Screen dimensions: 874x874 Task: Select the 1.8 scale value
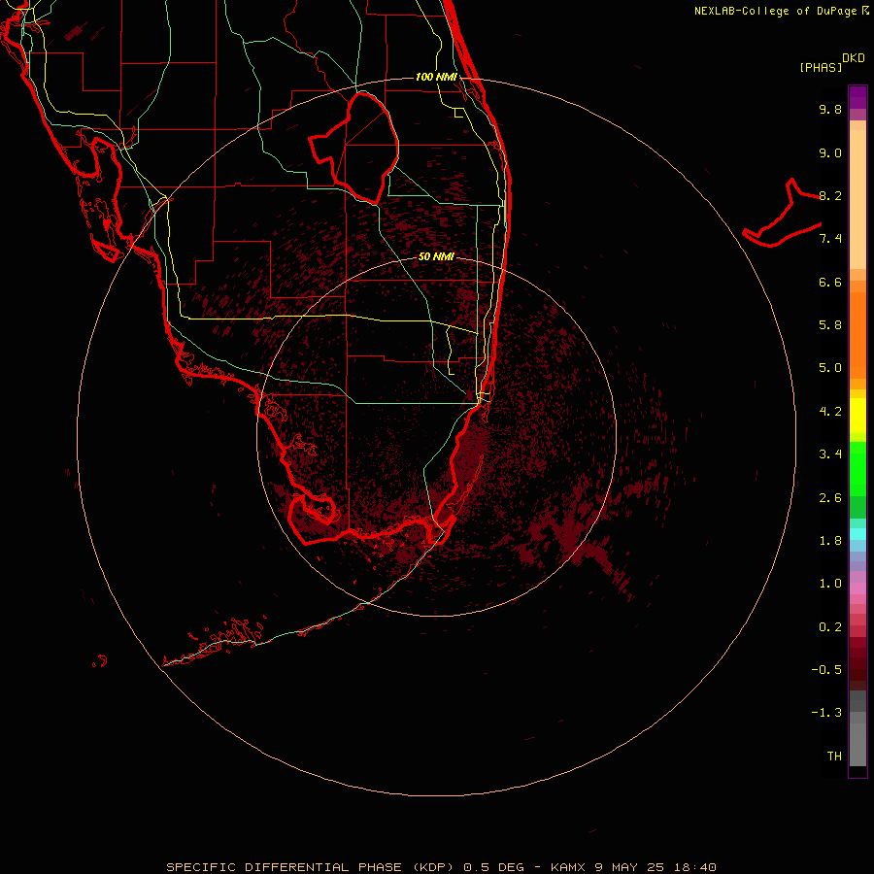point(830,541)
